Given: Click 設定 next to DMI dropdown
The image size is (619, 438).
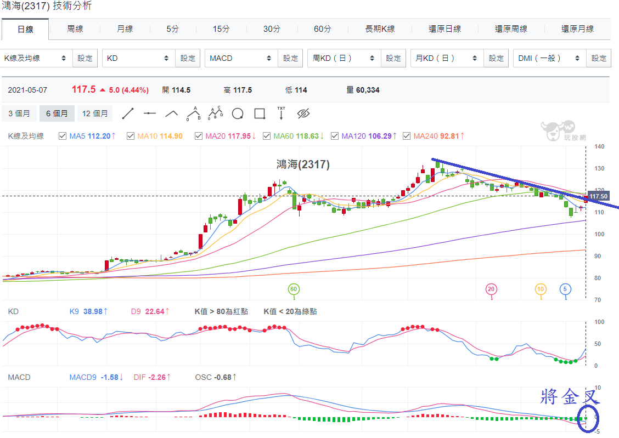Looking at the screenshot, I should [599, 58].
